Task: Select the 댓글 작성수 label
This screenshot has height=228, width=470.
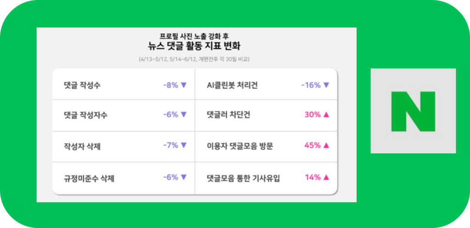Action: 82,85
